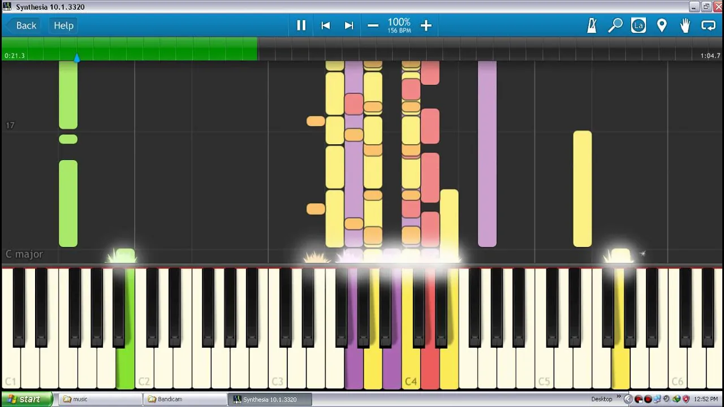Open the Windows start menu
This screenshot has width=724, height=407.
click(27, 399)
